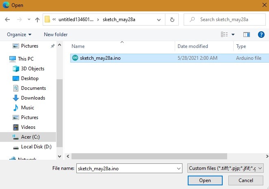Image resolution: width=269 pixels, height=189 pixels.
Task: Click the Forward navigation arrow
Action: [19, 20]
